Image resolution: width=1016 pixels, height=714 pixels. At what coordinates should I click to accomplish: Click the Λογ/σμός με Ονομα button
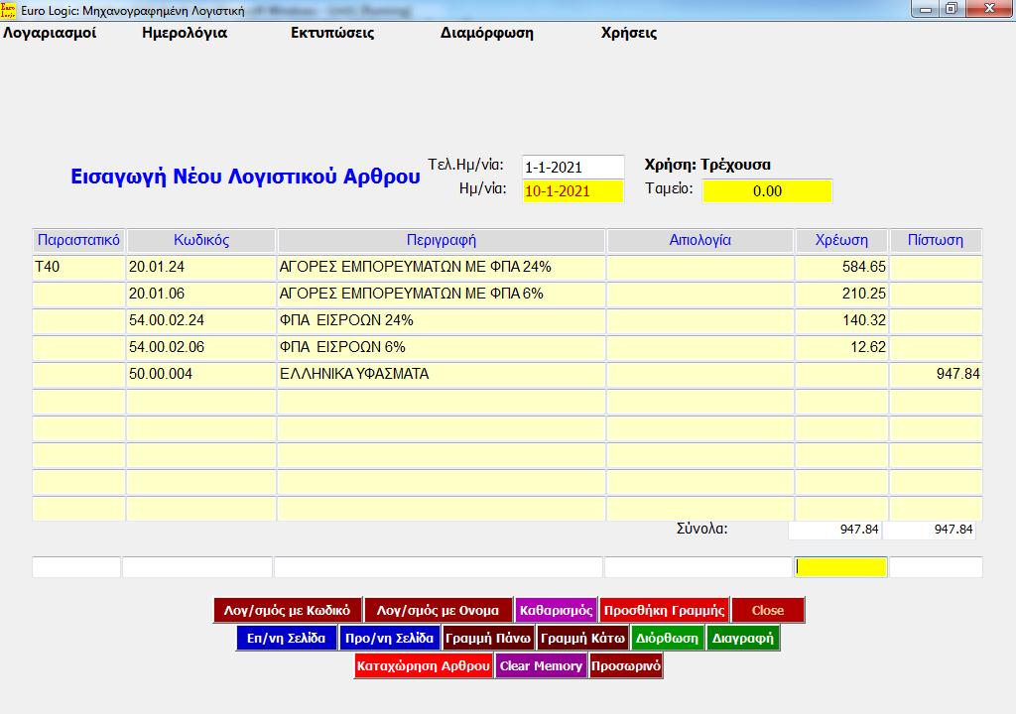(438, 610)
